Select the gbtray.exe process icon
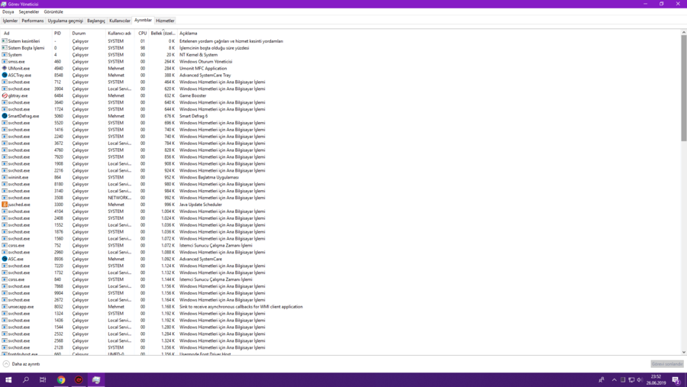The image size is (687, 387). coord(5,95)
